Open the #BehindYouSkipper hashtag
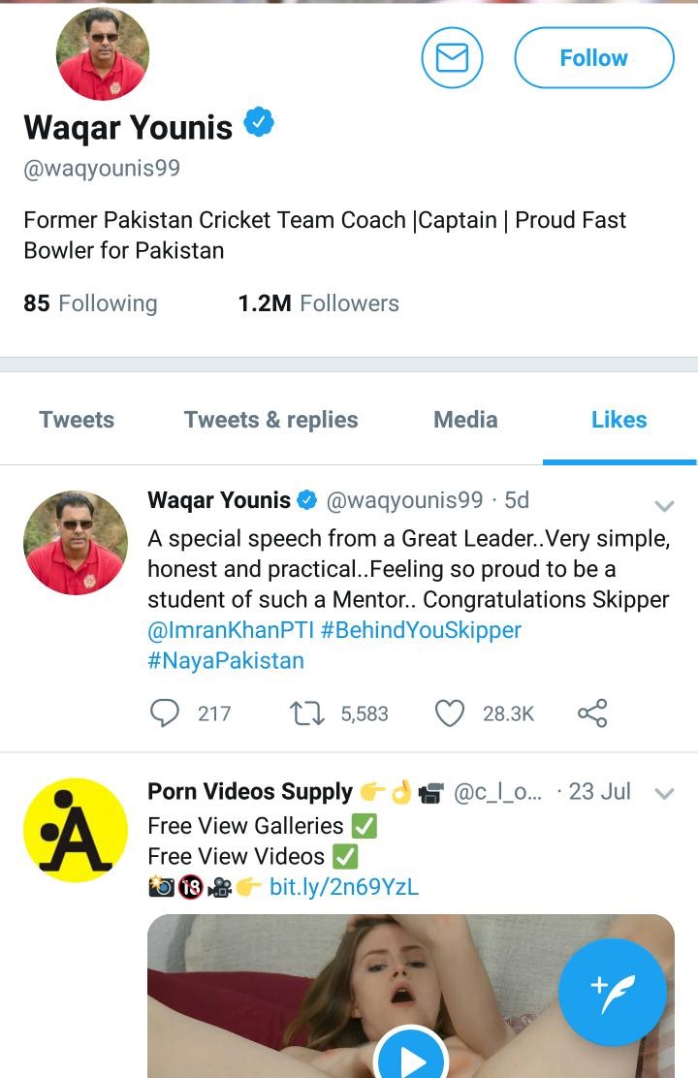Screen dimensions: 698x1078 pos(421,630)
